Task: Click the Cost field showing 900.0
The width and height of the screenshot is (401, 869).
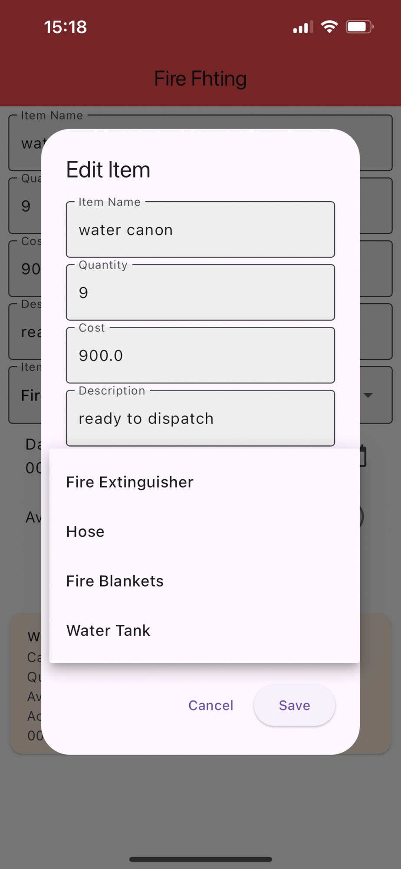Action: (200, 355)
